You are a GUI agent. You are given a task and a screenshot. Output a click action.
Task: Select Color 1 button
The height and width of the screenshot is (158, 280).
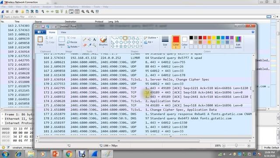click(176, 42)
